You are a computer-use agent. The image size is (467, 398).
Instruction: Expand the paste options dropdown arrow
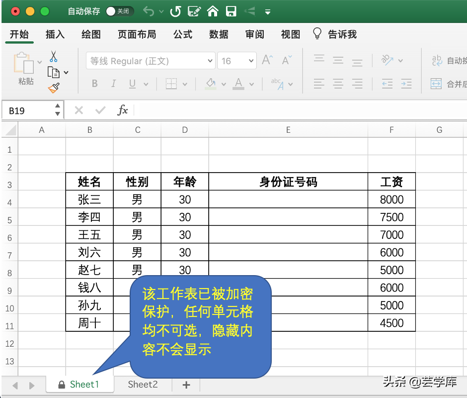click(x=40, y=62)
